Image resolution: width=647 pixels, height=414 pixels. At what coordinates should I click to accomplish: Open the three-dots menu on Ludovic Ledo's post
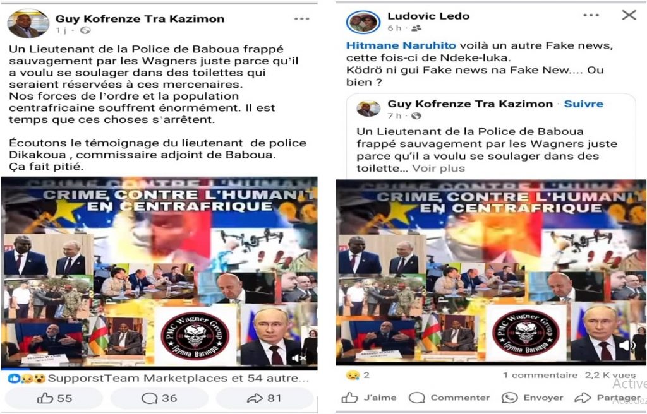coord(591,15)
